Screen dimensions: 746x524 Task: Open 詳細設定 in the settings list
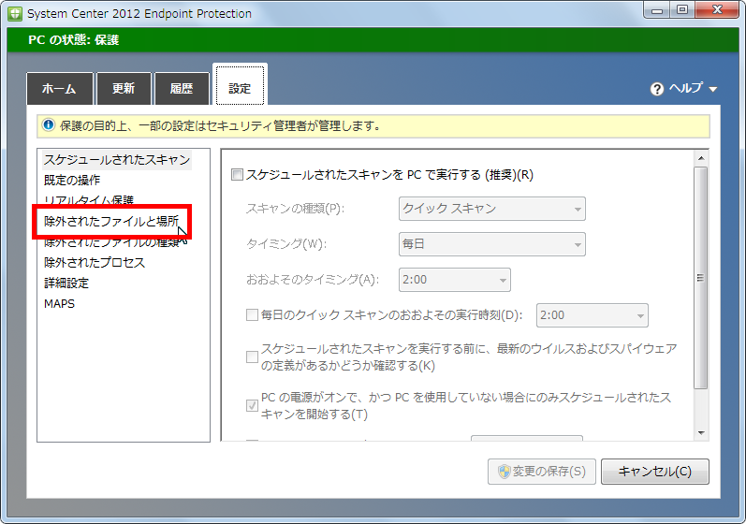click(66, 283)
